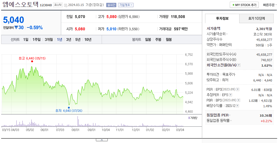This screenshot has height=143, width=278.
Task: Click the arrow next to 시가총액순위
Action: tap(227, 34)
